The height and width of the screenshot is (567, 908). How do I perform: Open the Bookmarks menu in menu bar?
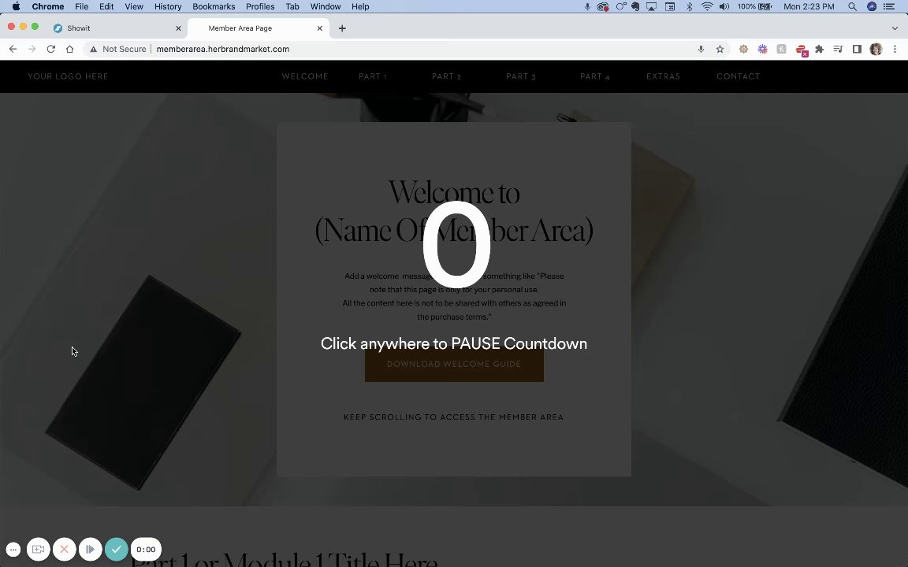click(214, 6)
